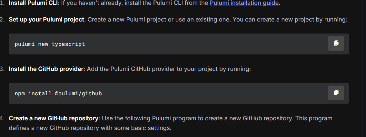Click the list number 2 marker

click(2, 20)
